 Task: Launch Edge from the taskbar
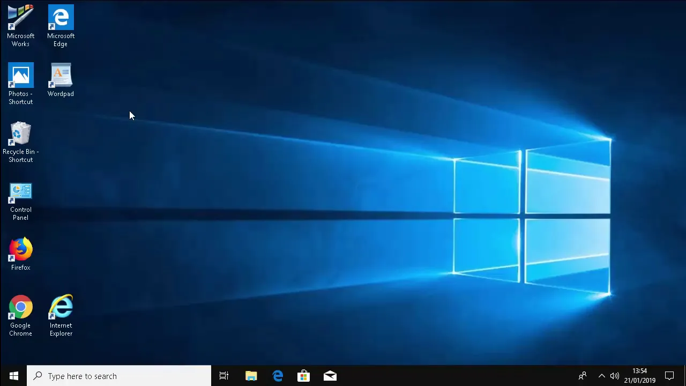(x=278, y=376)
